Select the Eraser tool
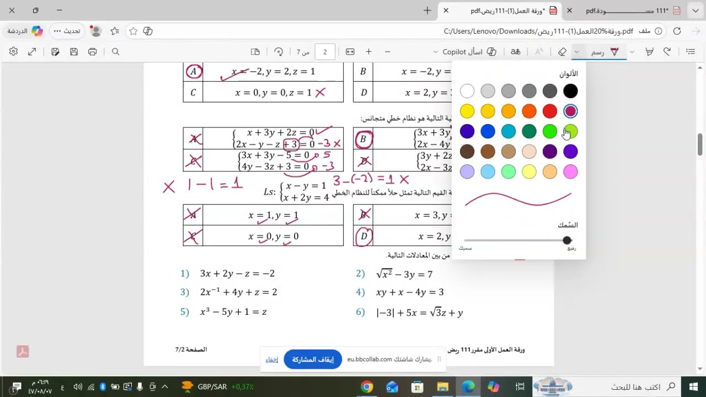706x397 pixels. [562, 52]
